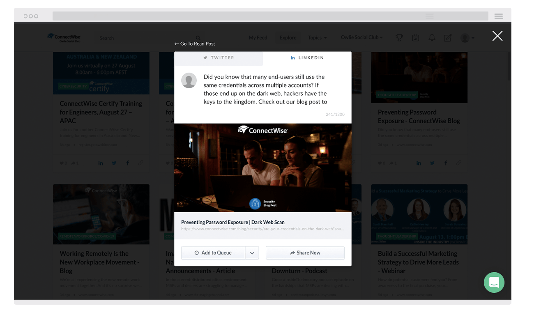This screenshot has height=317, width=534.
Task: Open Preventing Password Exposure blog card title
Action: tap(419, 117)
